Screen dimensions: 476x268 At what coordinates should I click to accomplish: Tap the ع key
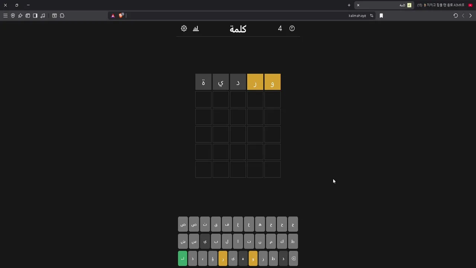coord(249,224)
